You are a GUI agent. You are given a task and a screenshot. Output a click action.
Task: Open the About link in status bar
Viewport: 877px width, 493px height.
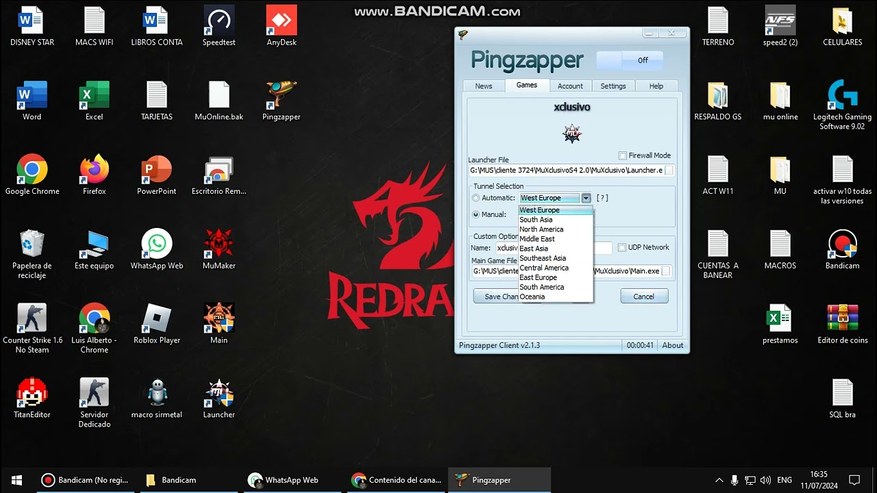click(x=673, y=345)
